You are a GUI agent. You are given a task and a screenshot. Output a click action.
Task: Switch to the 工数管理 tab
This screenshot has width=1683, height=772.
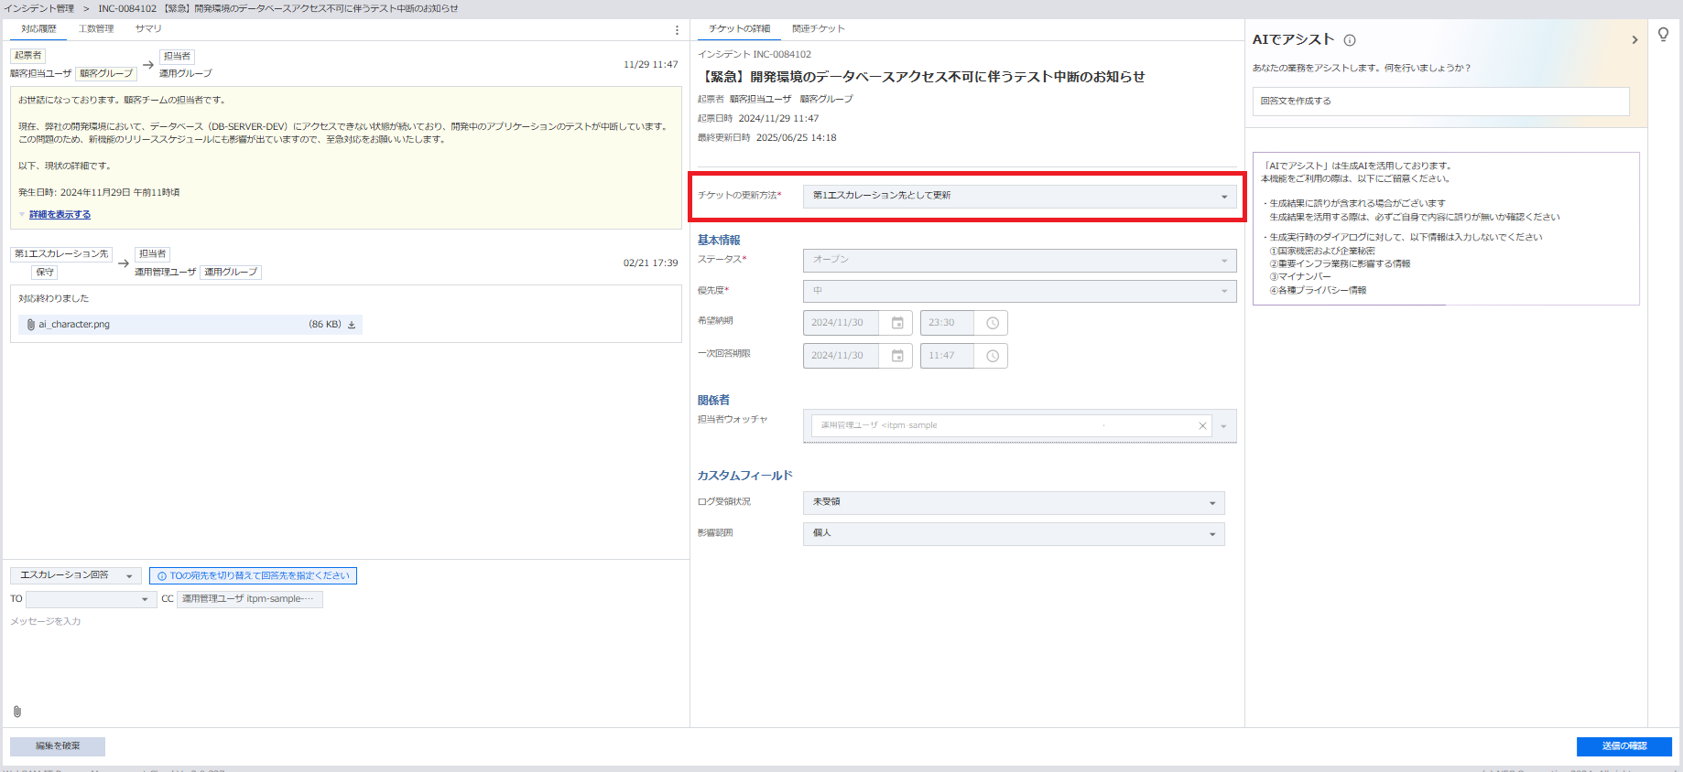(x=96, y=29)
